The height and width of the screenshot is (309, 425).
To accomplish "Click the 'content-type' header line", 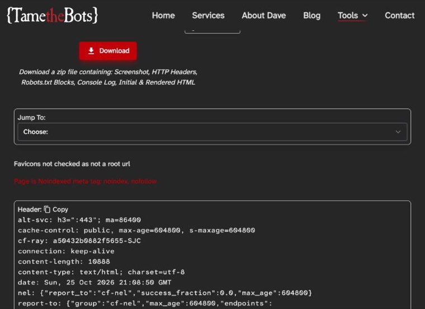I will [101, 272].
